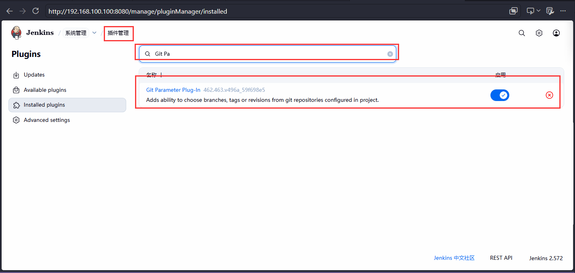Click the "Adds ability to choose branches" description
The height and width of the screenshot is (273, 575).
262,100
